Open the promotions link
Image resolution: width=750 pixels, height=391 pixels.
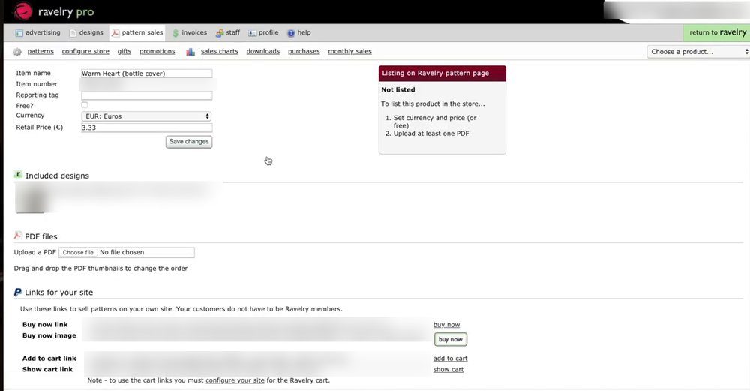(x=157, y=51)
